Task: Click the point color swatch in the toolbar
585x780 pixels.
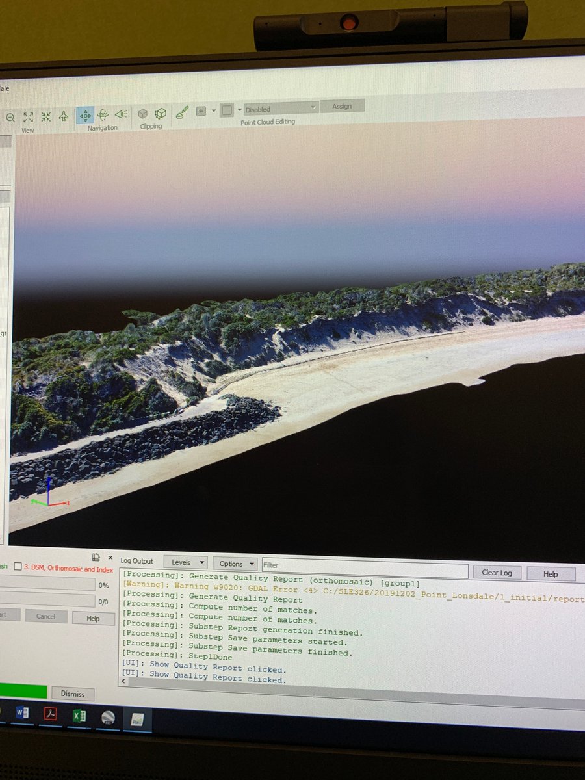Action: pos(226,110)
